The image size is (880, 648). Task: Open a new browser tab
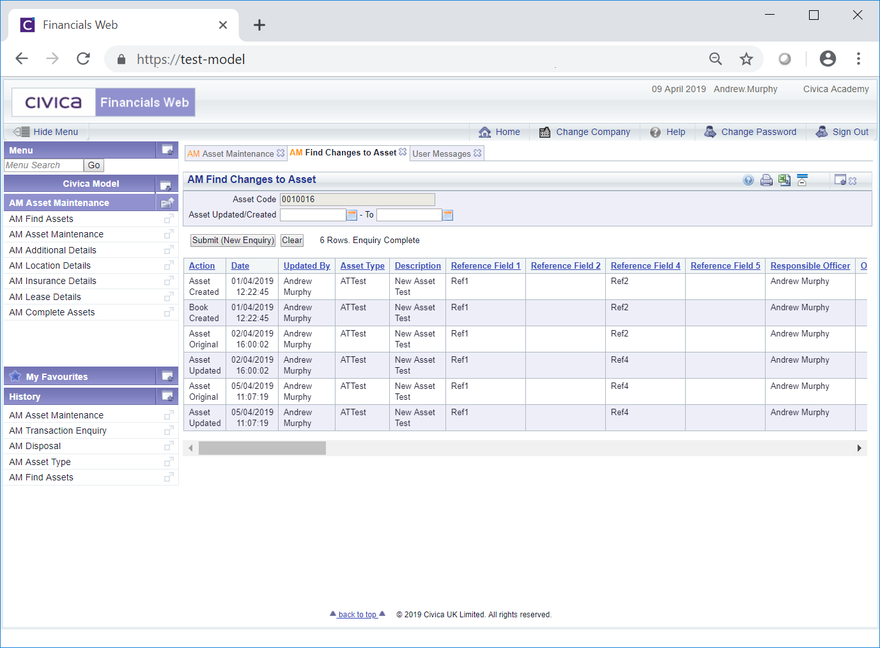coord(259,25)
